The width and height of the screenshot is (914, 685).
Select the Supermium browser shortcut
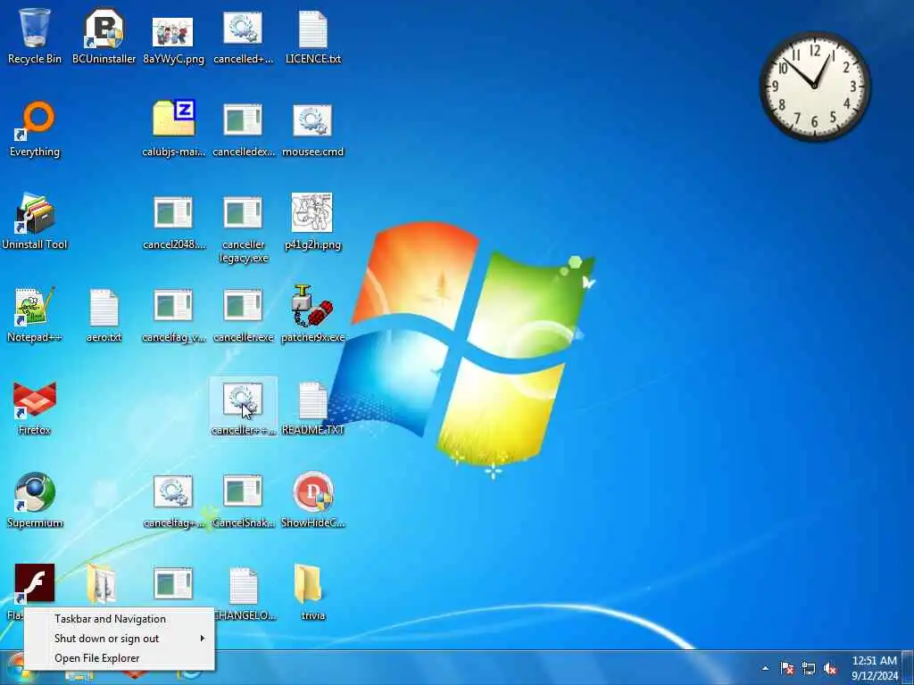[35, 500]
